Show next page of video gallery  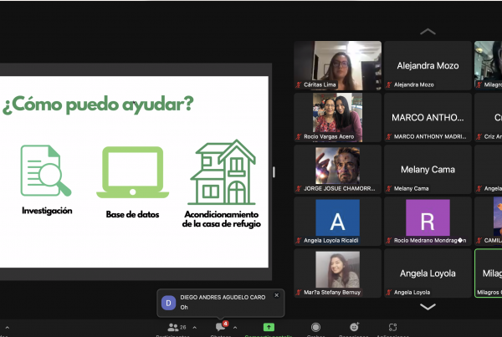[428, 307]
